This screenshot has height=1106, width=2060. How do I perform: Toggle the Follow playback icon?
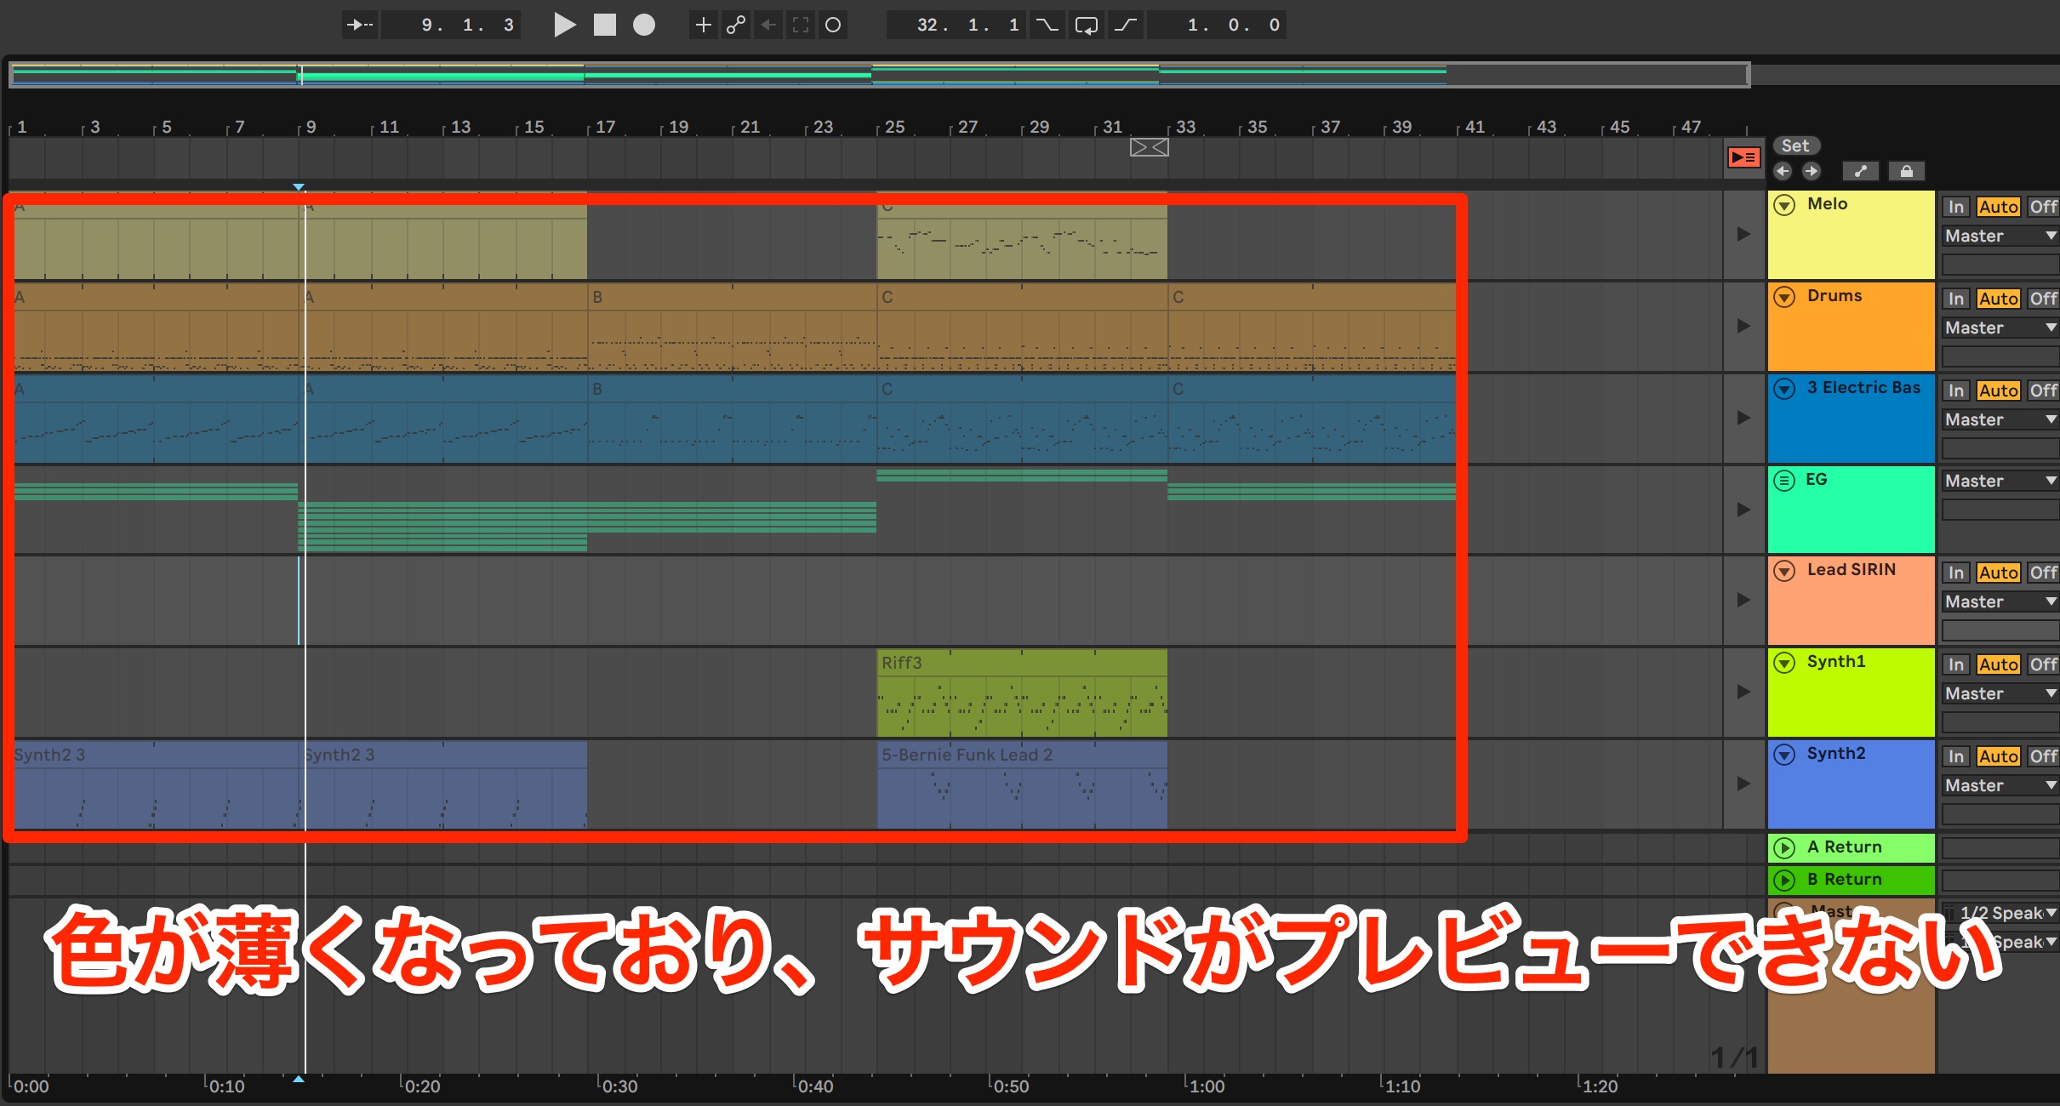click(360, 25)
